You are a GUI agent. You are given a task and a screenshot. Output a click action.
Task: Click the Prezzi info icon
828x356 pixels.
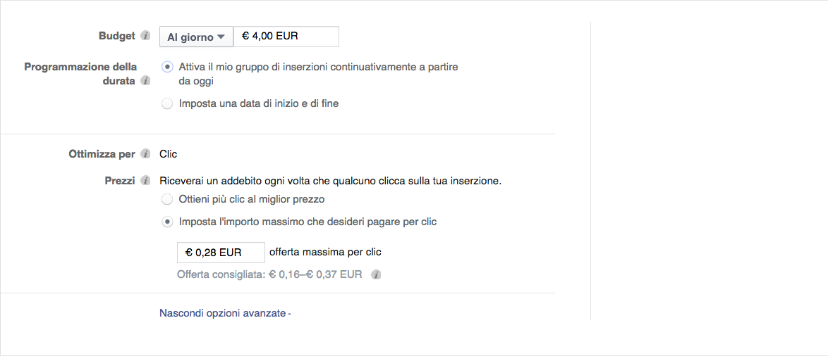point(145,181)
